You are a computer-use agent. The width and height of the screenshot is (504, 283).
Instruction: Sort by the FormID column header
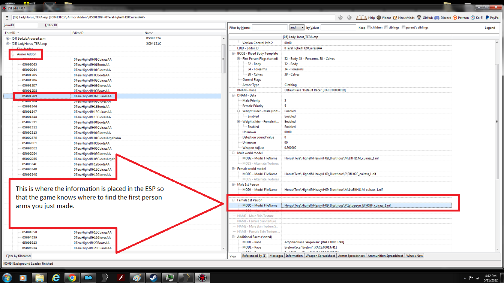pyautogui.click(x=37, y=33)
